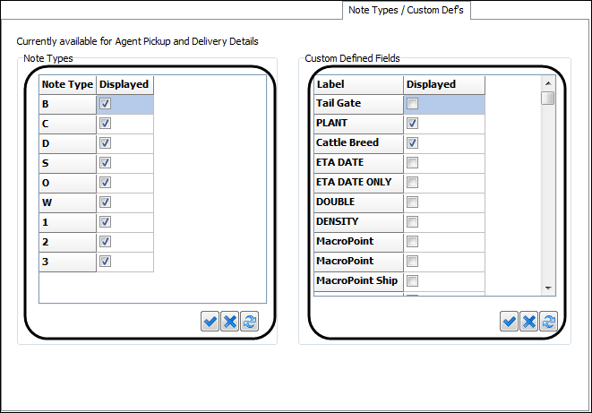Click the Custom Defined Fields scrollbar thumb
The width and height of the screenshot is (592, 413).
548,98
